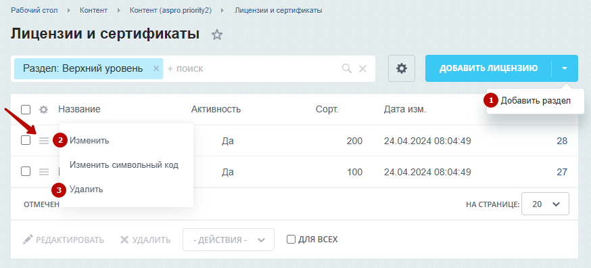
Task: Clear search field with X icon
Action: [362, 68]
